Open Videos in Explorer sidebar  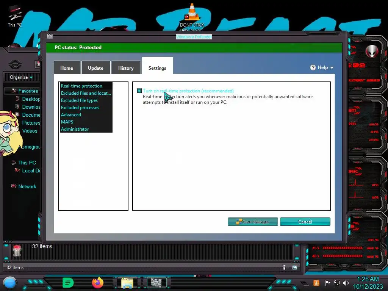pos(30,131)
